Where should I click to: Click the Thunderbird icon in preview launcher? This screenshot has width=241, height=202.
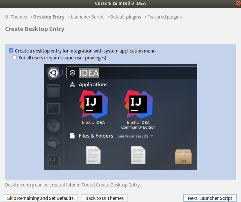[54, 143]
